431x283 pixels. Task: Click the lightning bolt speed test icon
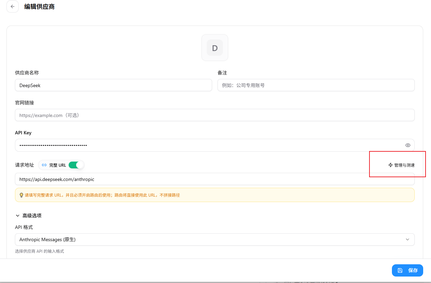tap(391, 165)
